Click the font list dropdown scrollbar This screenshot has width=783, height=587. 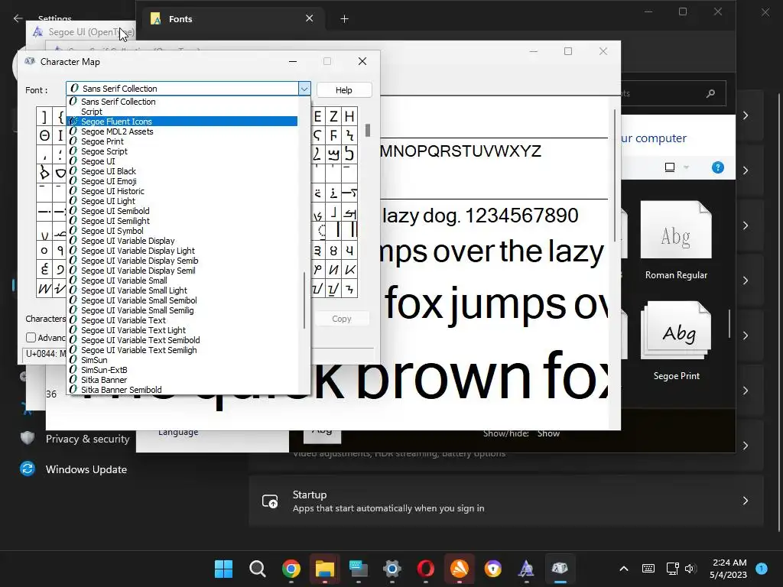point(304,300)
